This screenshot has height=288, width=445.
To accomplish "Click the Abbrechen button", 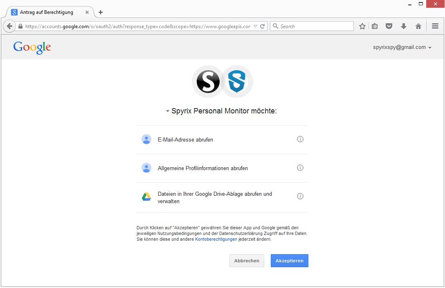I will pyautogui.click(x=247, y=261).
